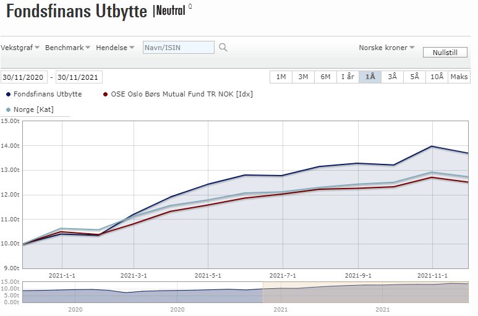478x316 pixels.
Task: Click the Fondsfinans Utbytte heading
Action: click(x=77, y=12)
